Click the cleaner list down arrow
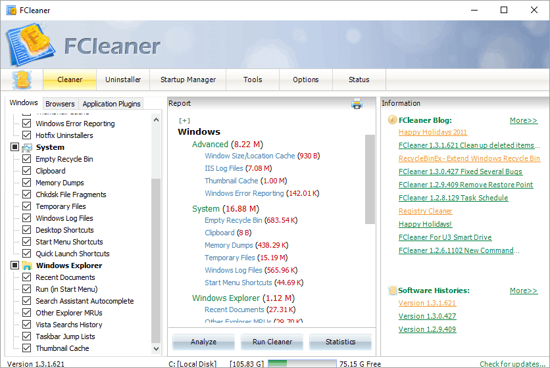Image resolution: width=550 pixels, height=368 pixels. 157,349
